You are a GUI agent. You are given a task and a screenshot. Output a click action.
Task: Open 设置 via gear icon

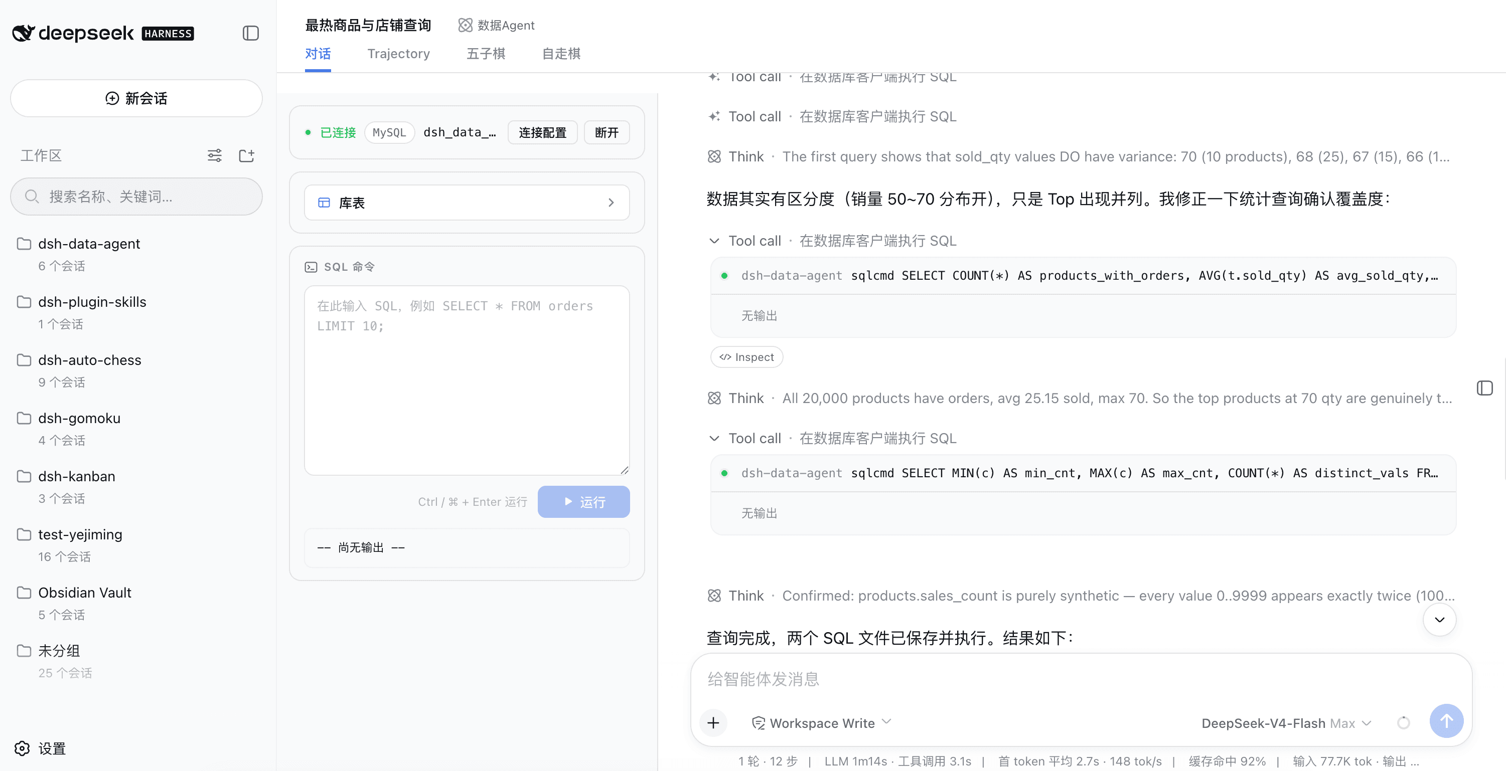pyautogui.click(x=22, y=748)
